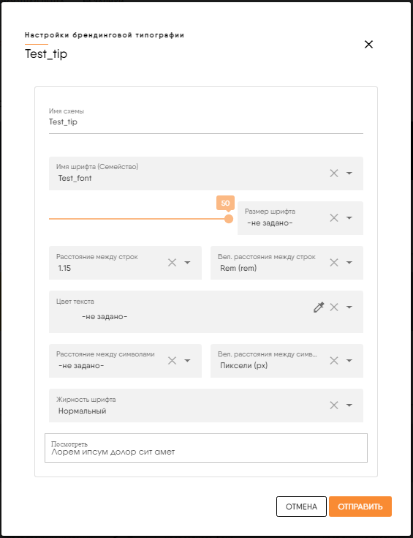Close the typography settings dialog
The height and width of the screenshot is (538, 413).
(369, 44)
